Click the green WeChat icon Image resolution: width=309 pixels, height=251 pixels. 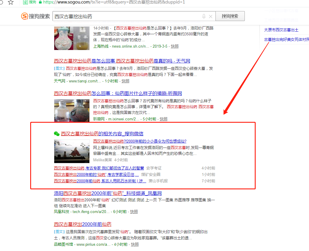click(57, 134)
